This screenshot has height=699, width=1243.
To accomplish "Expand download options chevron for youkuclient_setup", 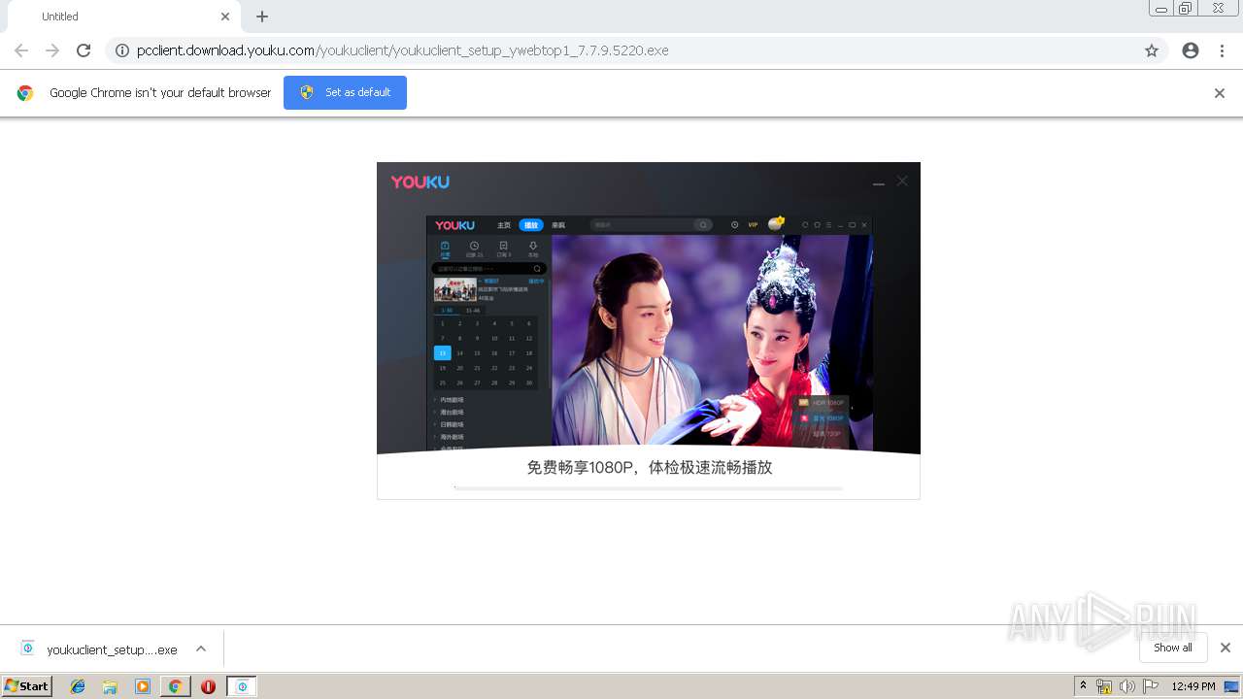I will 201,649.
